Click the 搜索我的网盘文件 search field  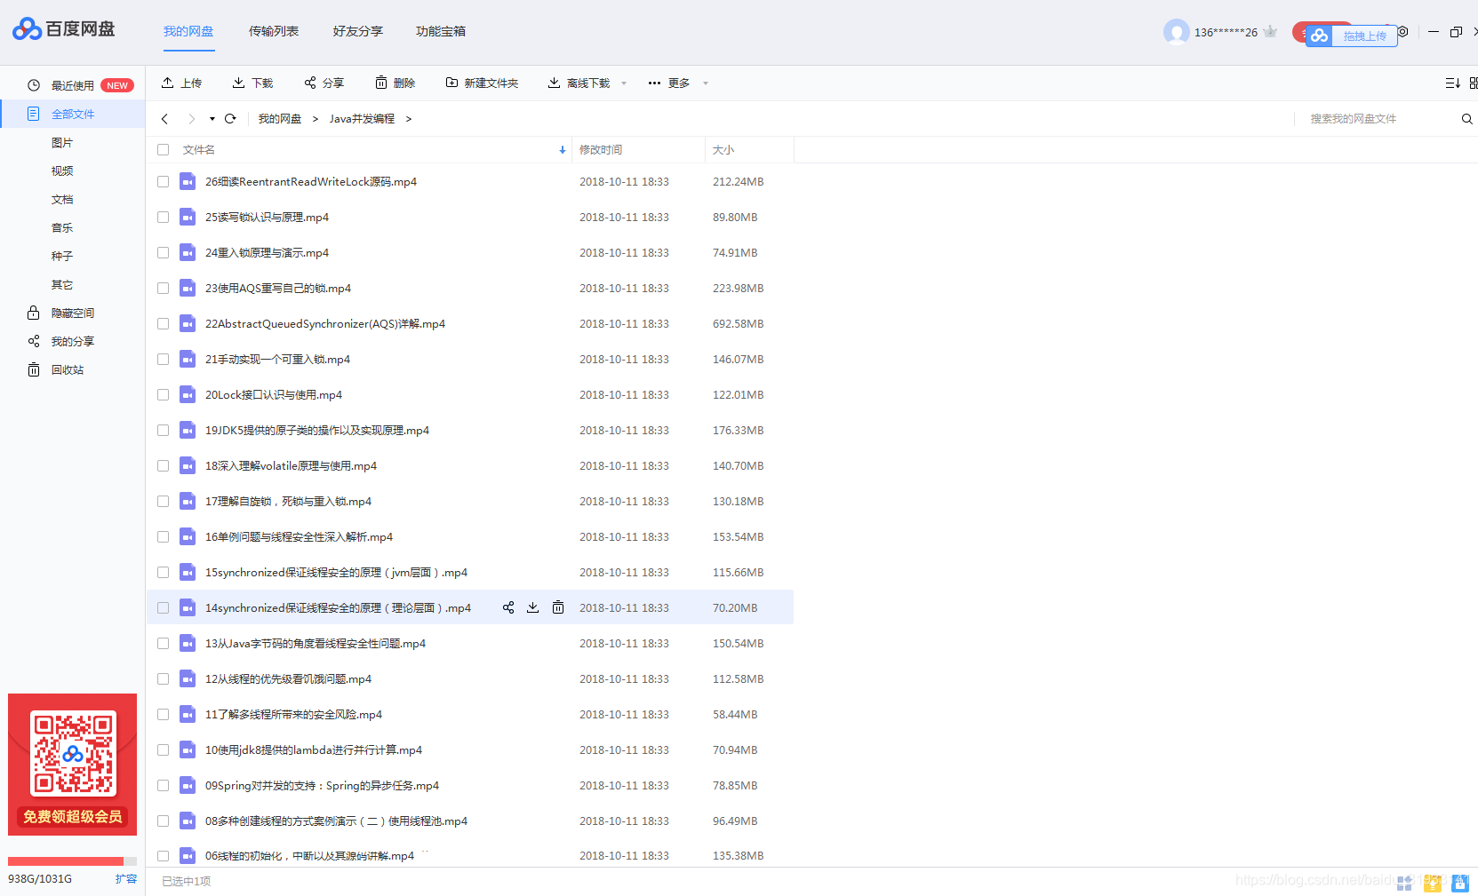tap(1378, 119)
